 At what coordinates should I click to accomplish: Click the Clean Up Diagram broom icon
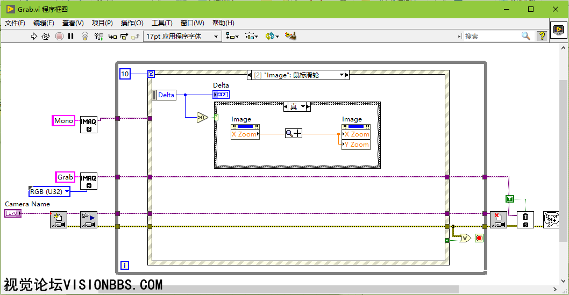click(x=291, y=36)
